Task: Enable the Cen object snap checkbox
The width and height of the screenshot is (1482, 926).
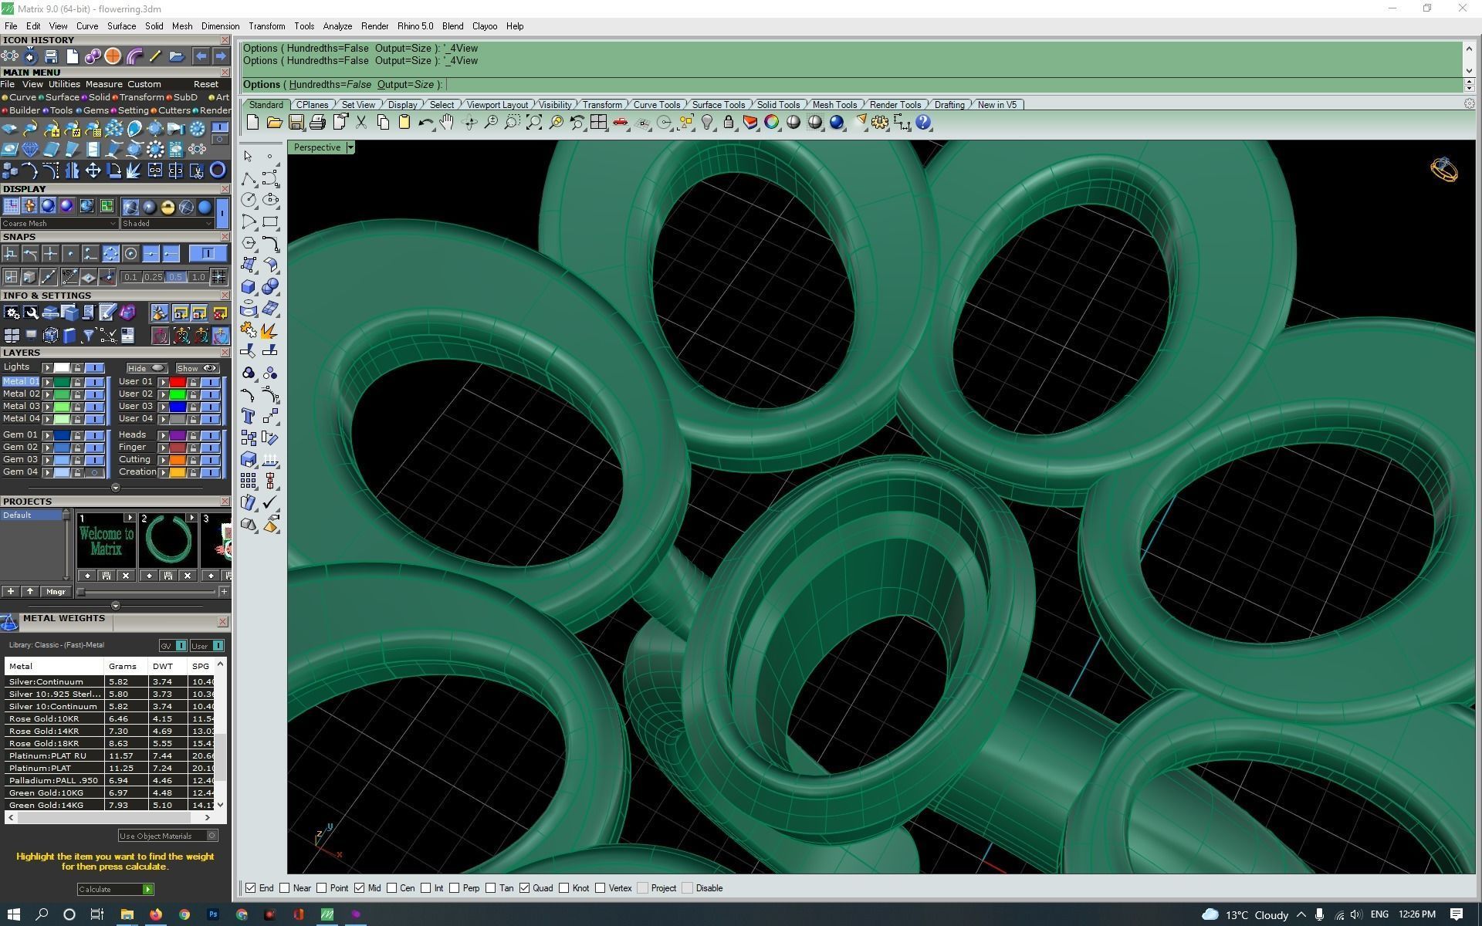Action: [392, 888]
